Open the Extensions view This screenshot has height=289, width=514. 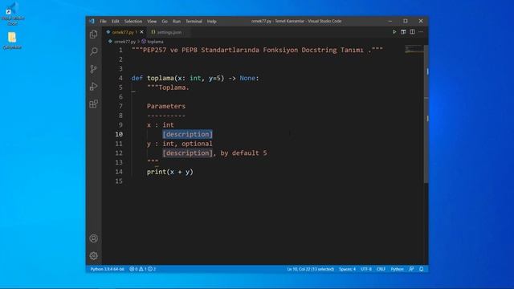94,104
